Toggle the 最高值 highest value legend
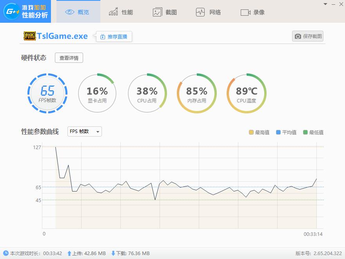This screenshot has height=259, width=345. click(x=260, y=132)
